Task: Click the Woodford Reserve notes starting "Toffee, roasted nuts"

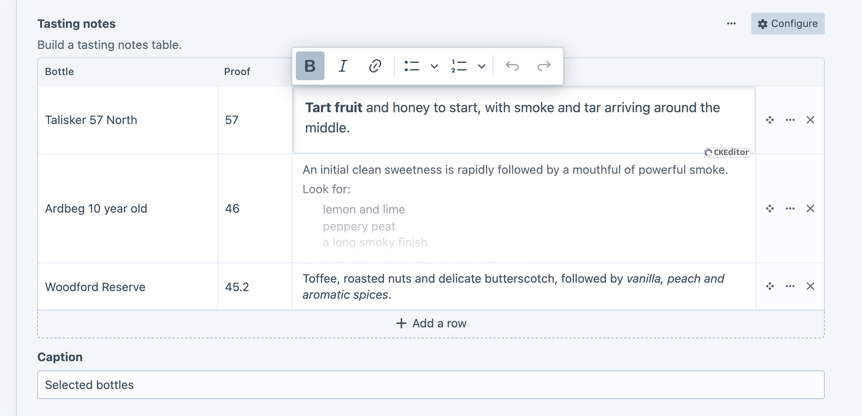Action: coord(524,287)
